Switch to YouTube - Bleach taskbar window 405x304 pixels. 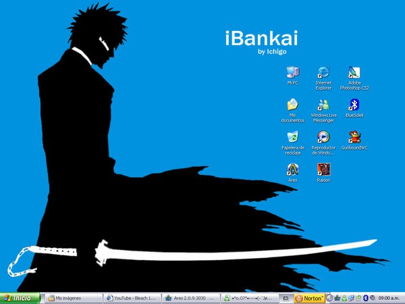(132, 298)
